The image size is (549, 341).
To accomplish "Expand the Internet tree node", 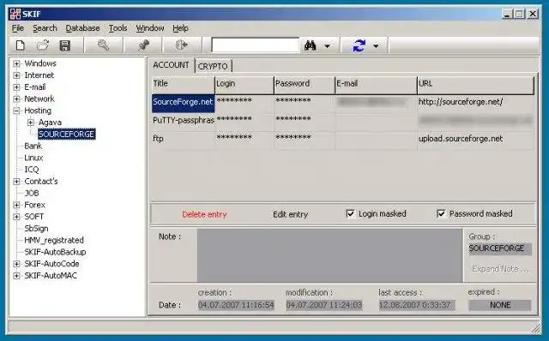I will [x=16, y=75].
